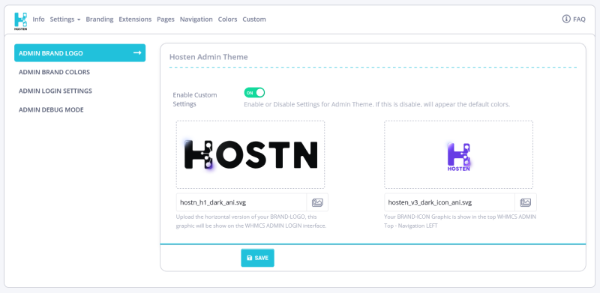This screenshot has height=293, width=600.
Task: Open the Colors menu item
Action: (x=228, y=19)
